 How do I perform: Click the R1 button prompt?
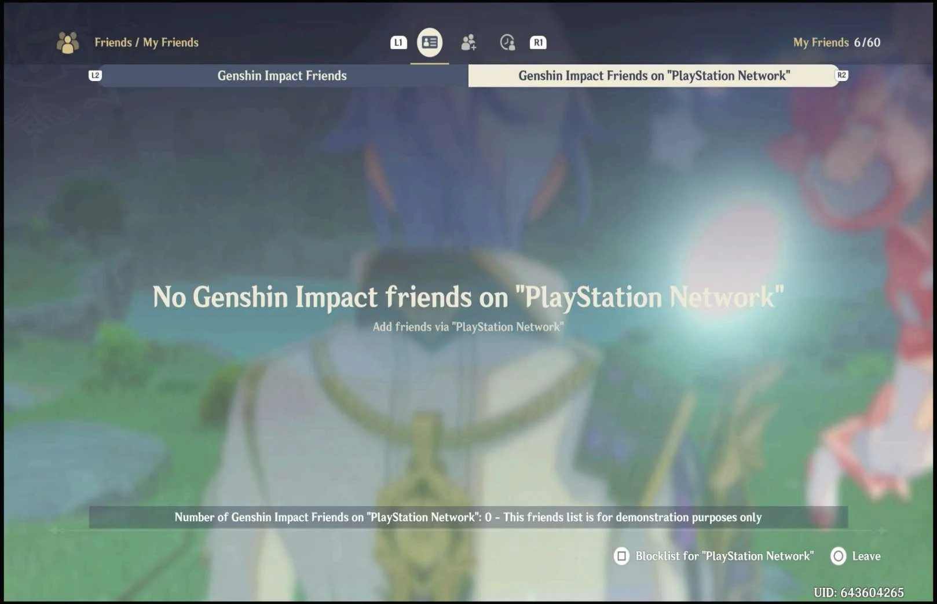(538, 42)
